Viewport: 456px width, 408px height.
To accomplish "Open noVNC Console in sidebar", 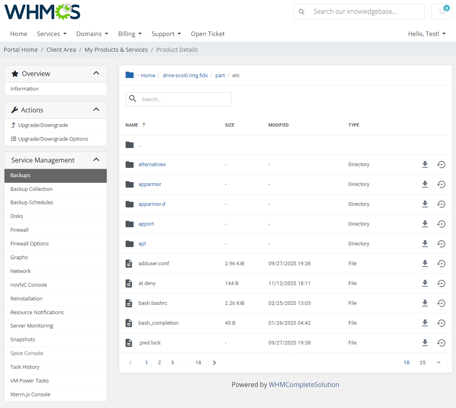I will pos(55,285).
